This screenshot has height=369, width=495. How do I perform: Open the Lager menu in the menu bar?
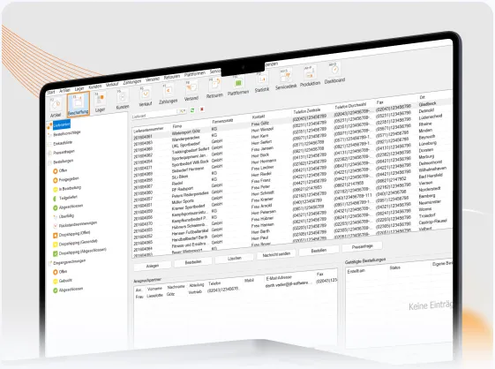click(x=79, y=89)
